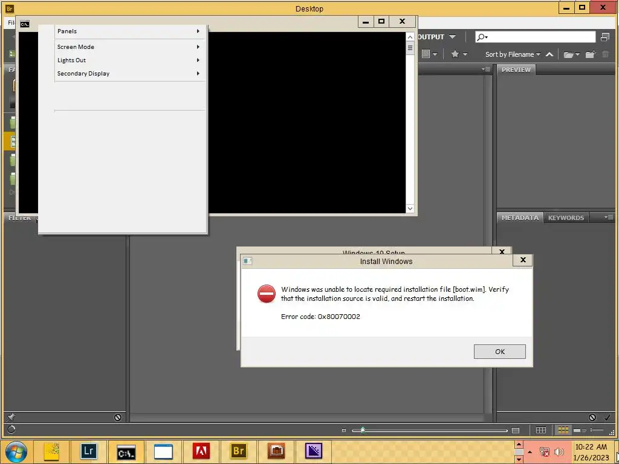This screenshot has height=464, width=619.
Task: Adjust the thumbnail size slider
Action: click(363, 430)
